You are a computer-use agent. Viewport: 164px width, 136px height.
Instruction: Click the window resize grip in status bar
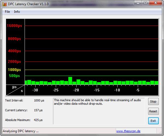160,132
